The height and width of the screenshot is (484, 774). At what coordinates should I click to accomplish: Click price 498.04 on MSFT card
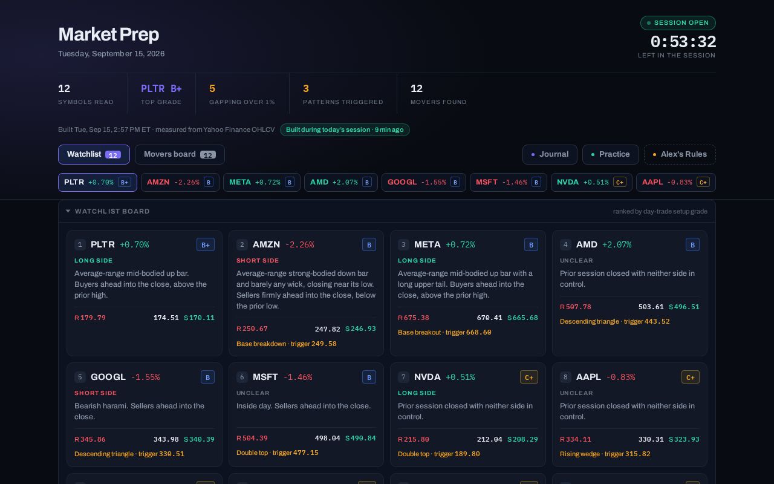coord(328,438)
